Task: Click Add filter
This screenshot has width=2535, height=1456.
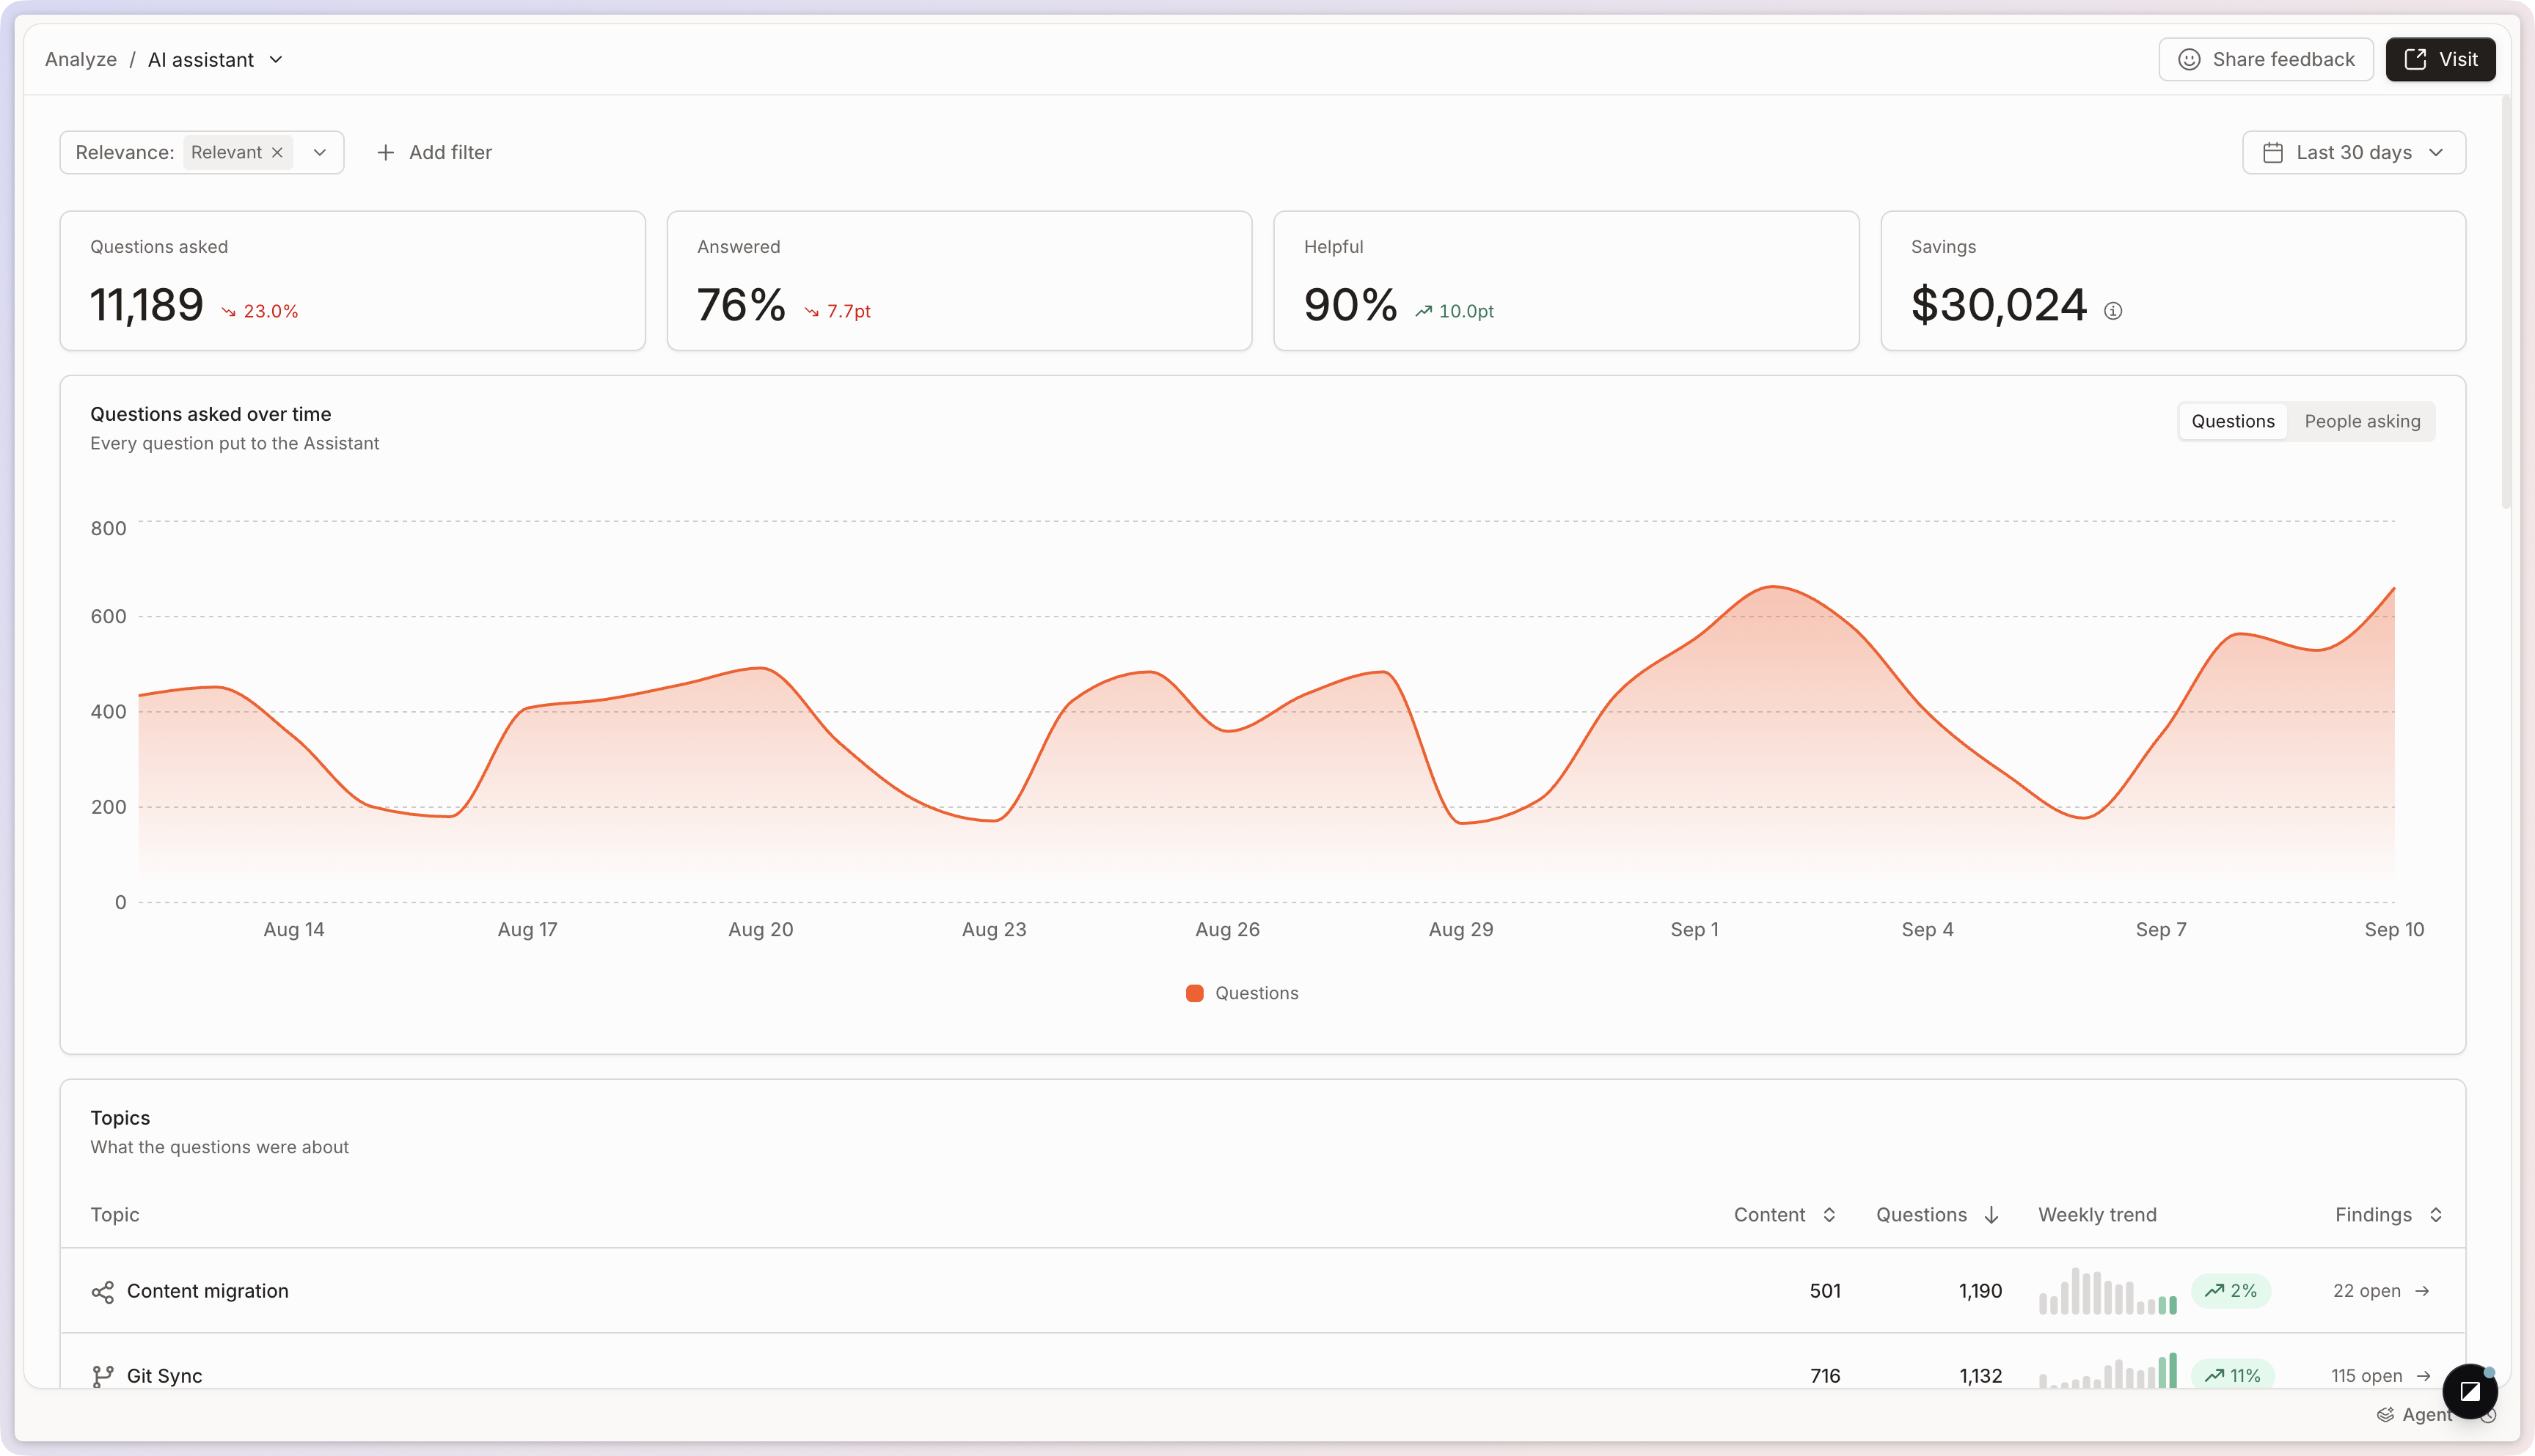Action: [x=434, y=153]
